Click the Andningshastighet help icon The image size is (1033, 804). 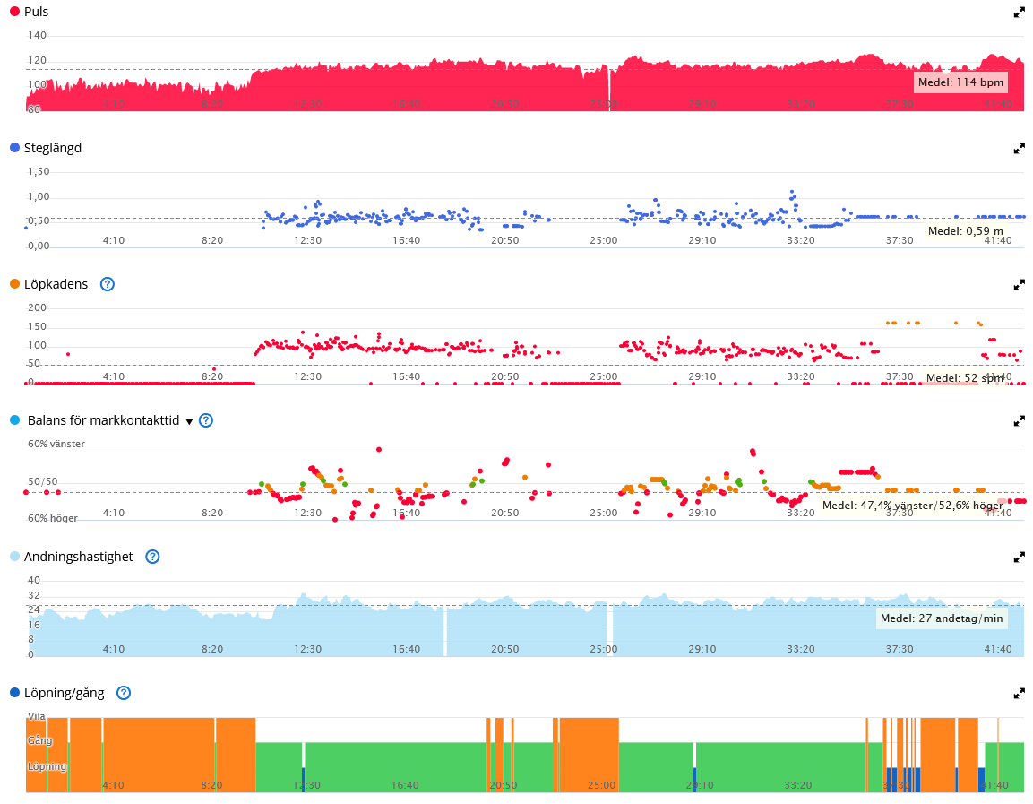click(x=152, y=557)
